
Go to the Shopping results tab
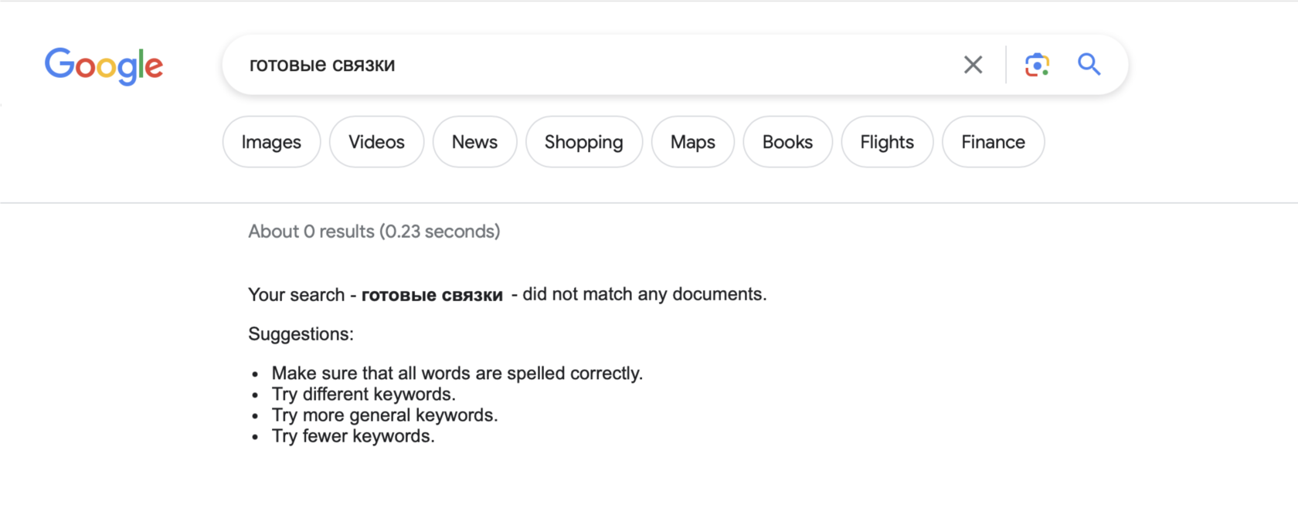click(583, 142)
